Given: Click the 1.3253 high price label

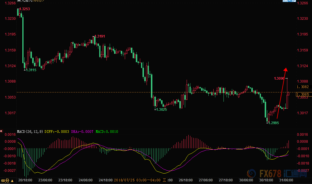Looking at the screenshot, I should pyautogui.click(x=25, y=9).
